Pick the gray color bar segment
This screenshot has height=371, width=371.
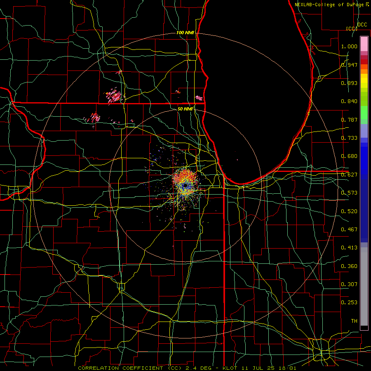pos(364,286)
